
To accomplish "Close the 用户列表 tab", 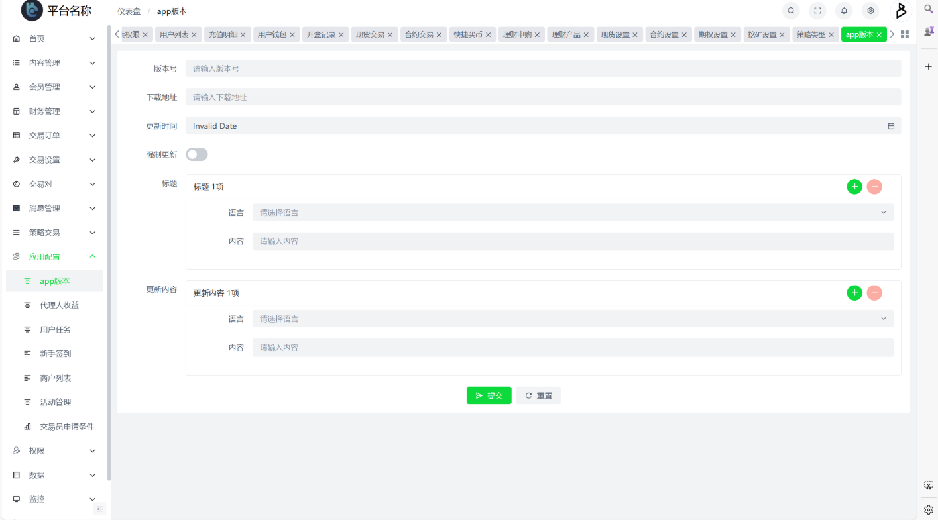I will (x=194, y=34).
